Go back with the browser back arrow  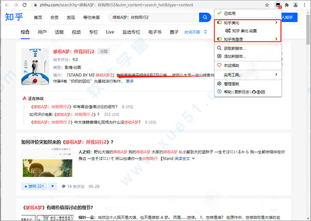(x=7, y=5)
